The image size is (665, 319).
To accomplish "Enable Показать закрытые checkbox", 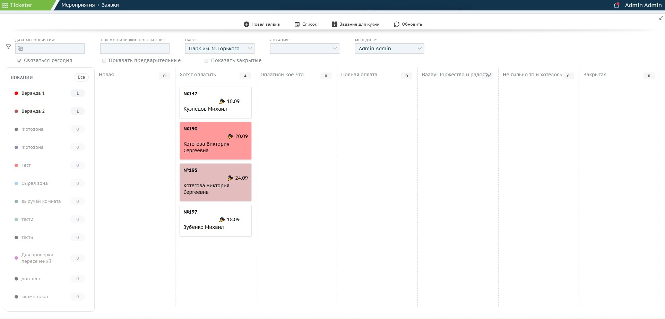I will click(206, 61).
